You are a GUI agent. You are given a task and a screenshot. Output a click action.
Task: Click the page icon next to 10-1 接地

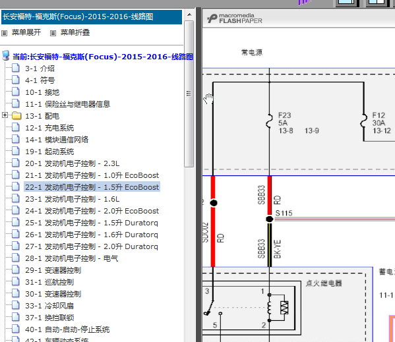[x=16, y=92]
